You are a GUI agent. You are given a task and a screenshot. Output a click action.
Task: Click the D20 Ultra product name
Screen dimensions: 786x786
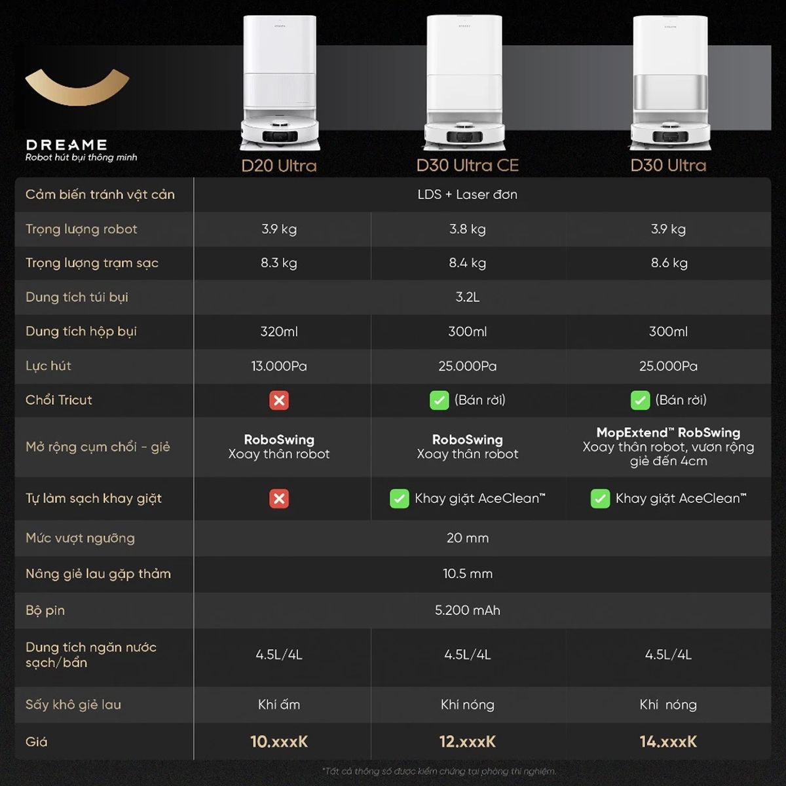279,166
